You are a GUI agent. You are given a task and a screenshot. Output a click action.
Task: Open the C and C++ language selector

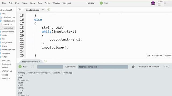click(x=157, y=56)
